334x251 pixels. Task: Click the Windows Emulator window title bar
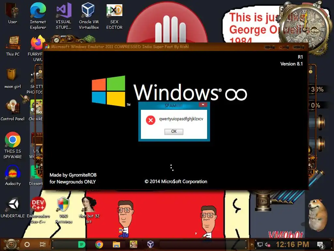click(175, 47)
